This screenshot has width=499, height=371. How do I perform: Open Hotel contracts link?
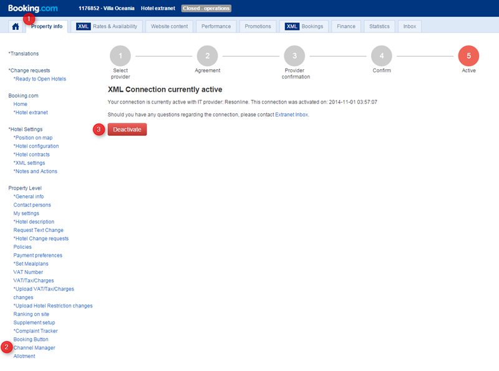click(32, 155)
